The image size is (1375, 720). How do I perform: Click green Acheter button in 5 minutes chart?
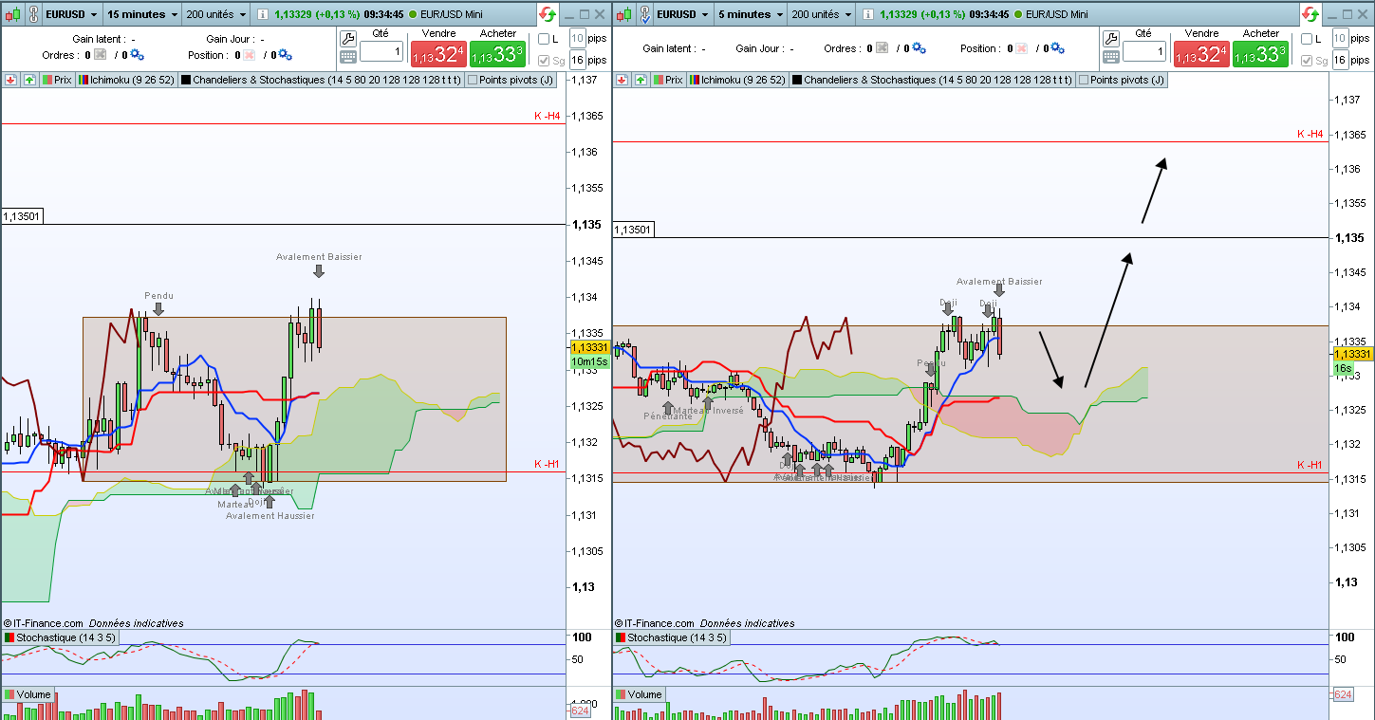(1261, 54)
